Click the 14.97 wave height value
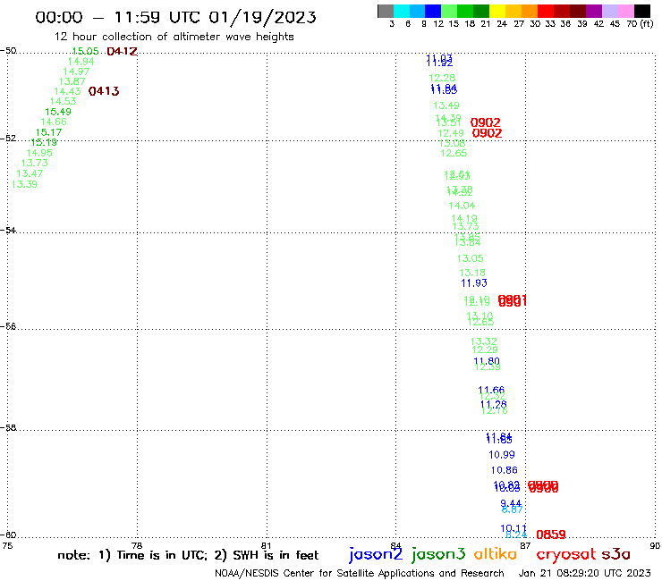 76,72
